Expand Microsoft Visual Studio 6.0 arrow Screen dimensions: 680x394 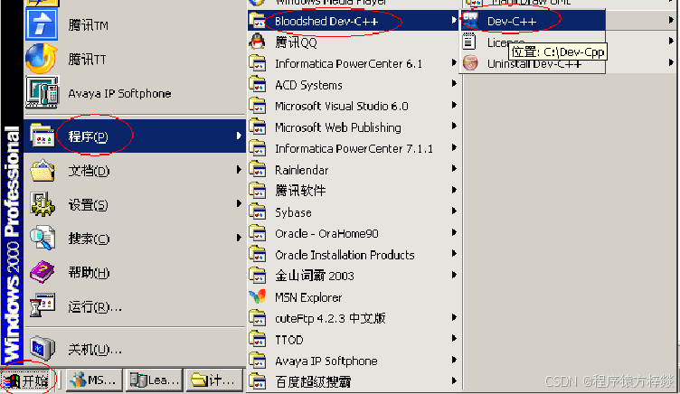pos(454,105)
